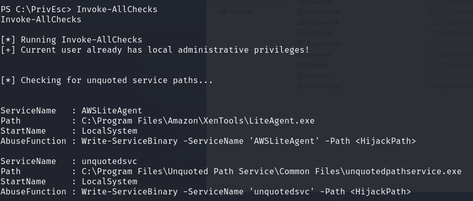This screenshot has width=473, height=201.
Task: Select the Network label in Explorer's navigation pane
Action: [x=241, y=12]
